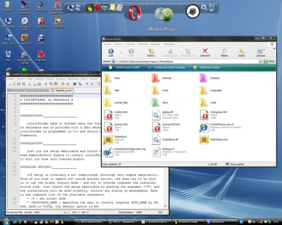
Task: Launch Opera from the RocketDock bar
Action: tap(134, 13)
